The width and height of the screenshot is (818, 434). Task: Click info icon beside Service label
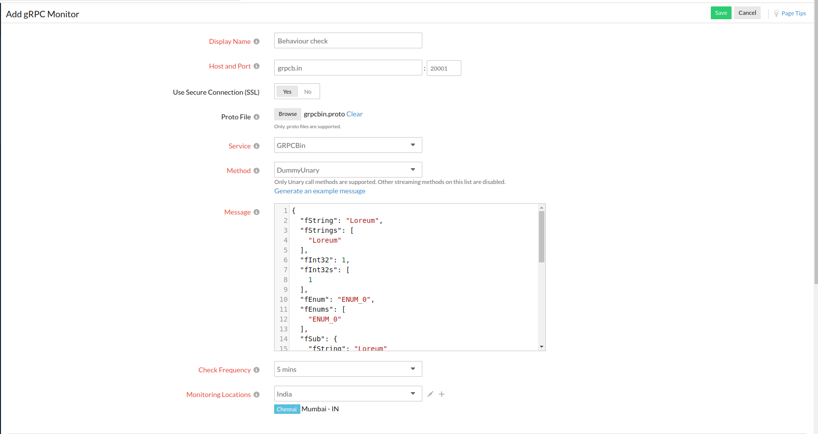(256, 146)
